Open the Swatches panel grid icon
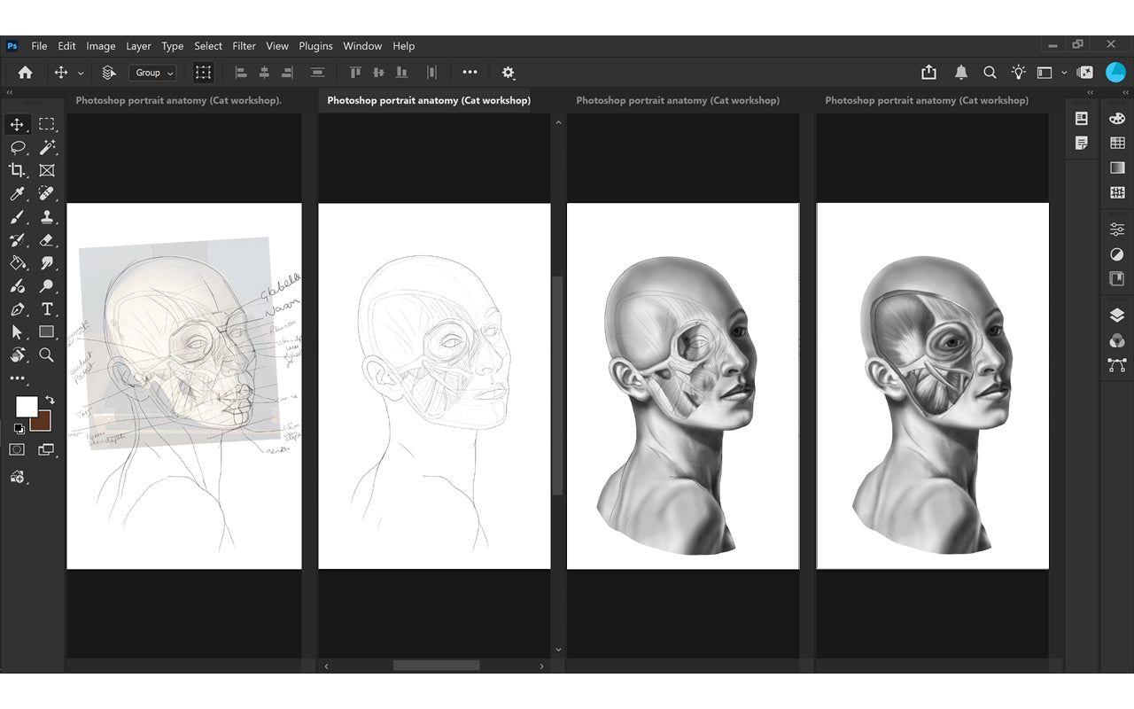 pos(1117,143)
